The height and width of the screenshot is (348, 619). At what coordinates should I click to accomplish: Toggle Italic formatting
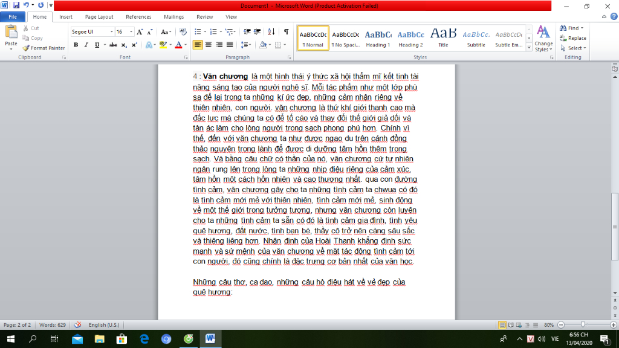pos(86,45)
